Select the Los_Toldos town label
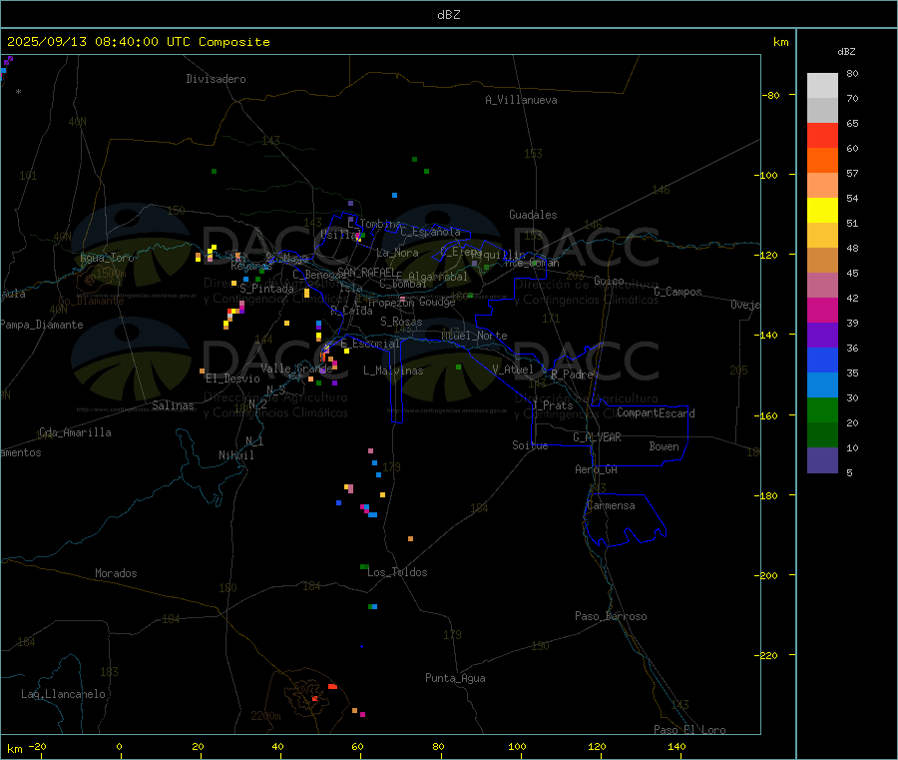This screenshot has height=760, width=898. point(397,572)
